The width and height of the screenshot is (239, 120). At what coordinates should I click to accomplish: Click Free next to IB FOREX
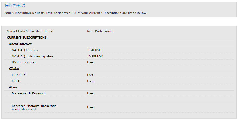tap(90, 75)
